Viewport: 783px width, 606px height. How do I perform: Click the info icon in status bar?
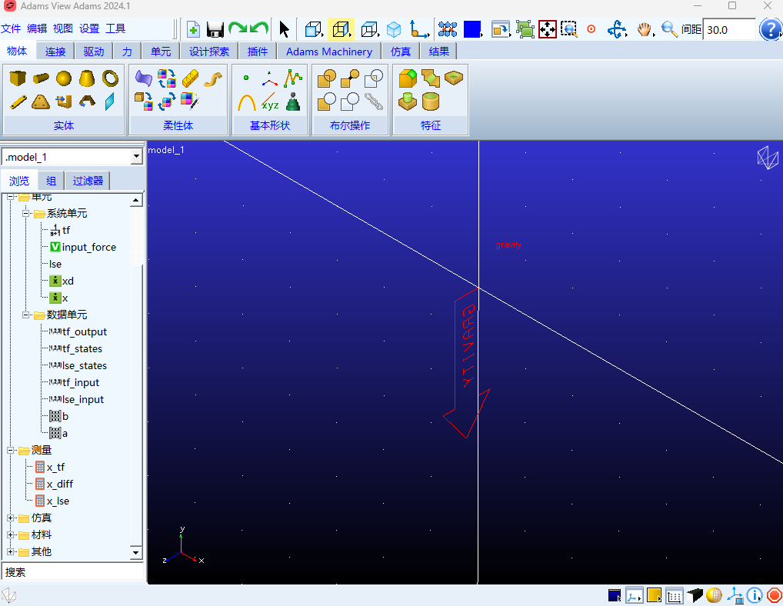pos(755,595)
